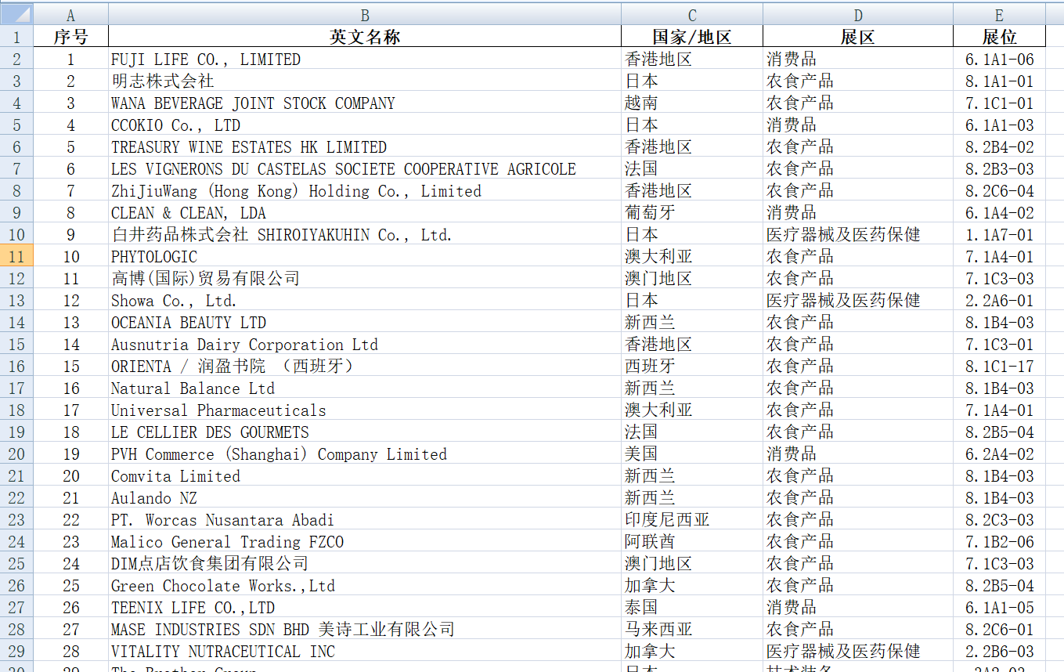Click booth cell 8.1C1-17
The width and height of the screenshot is (1064, 672).
[999, 366]
